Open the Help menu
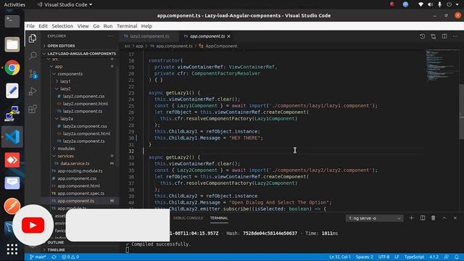 (x=146, y=26)
